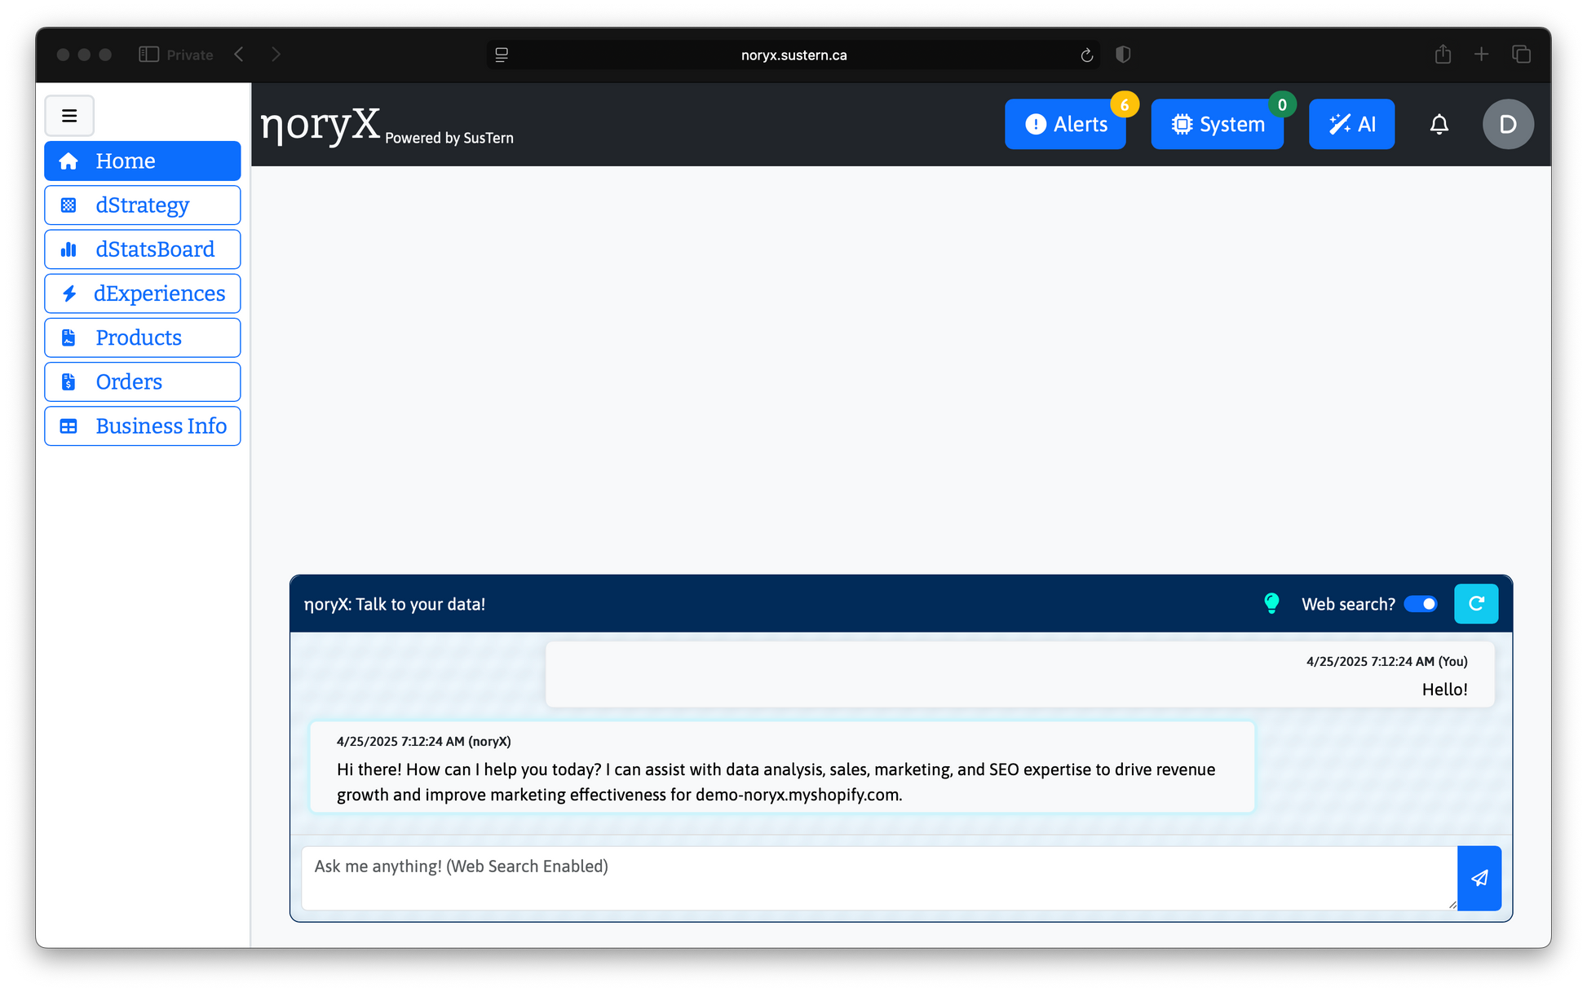Click the browser forward arrow

(276, 54)
